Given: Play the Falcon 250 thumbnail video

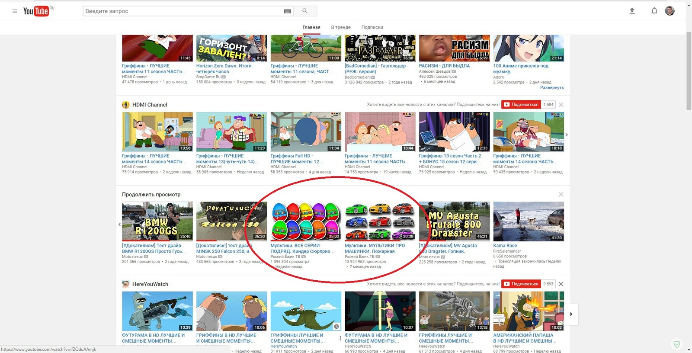Looking at the screenshot, I should [x=231, y=221].
